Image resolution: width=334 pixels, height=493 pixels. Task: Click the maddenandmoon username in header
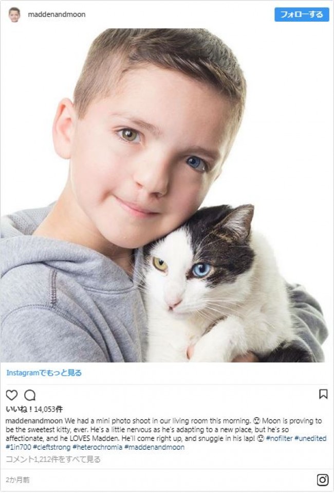click(57, 14)
